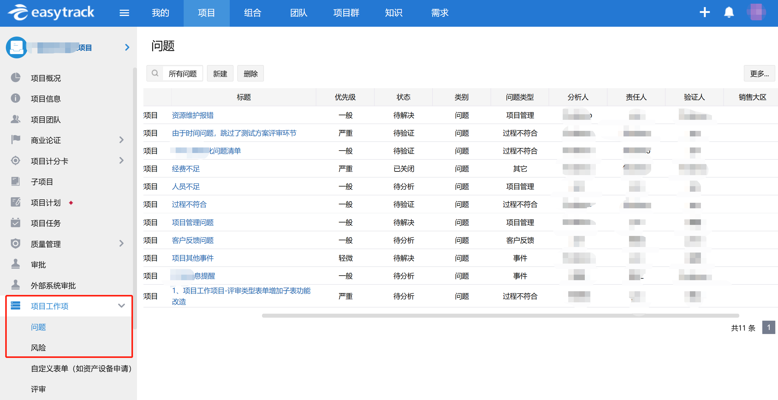Viewport: 778px width, 400px height.
Task: Switch to the 知识 top menu
Action: pyautogui.click(x=393, y=13)
